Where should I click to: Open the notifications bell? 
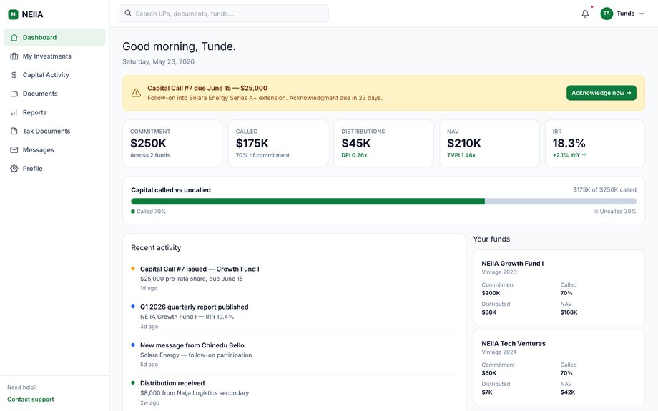coord(585,14)
